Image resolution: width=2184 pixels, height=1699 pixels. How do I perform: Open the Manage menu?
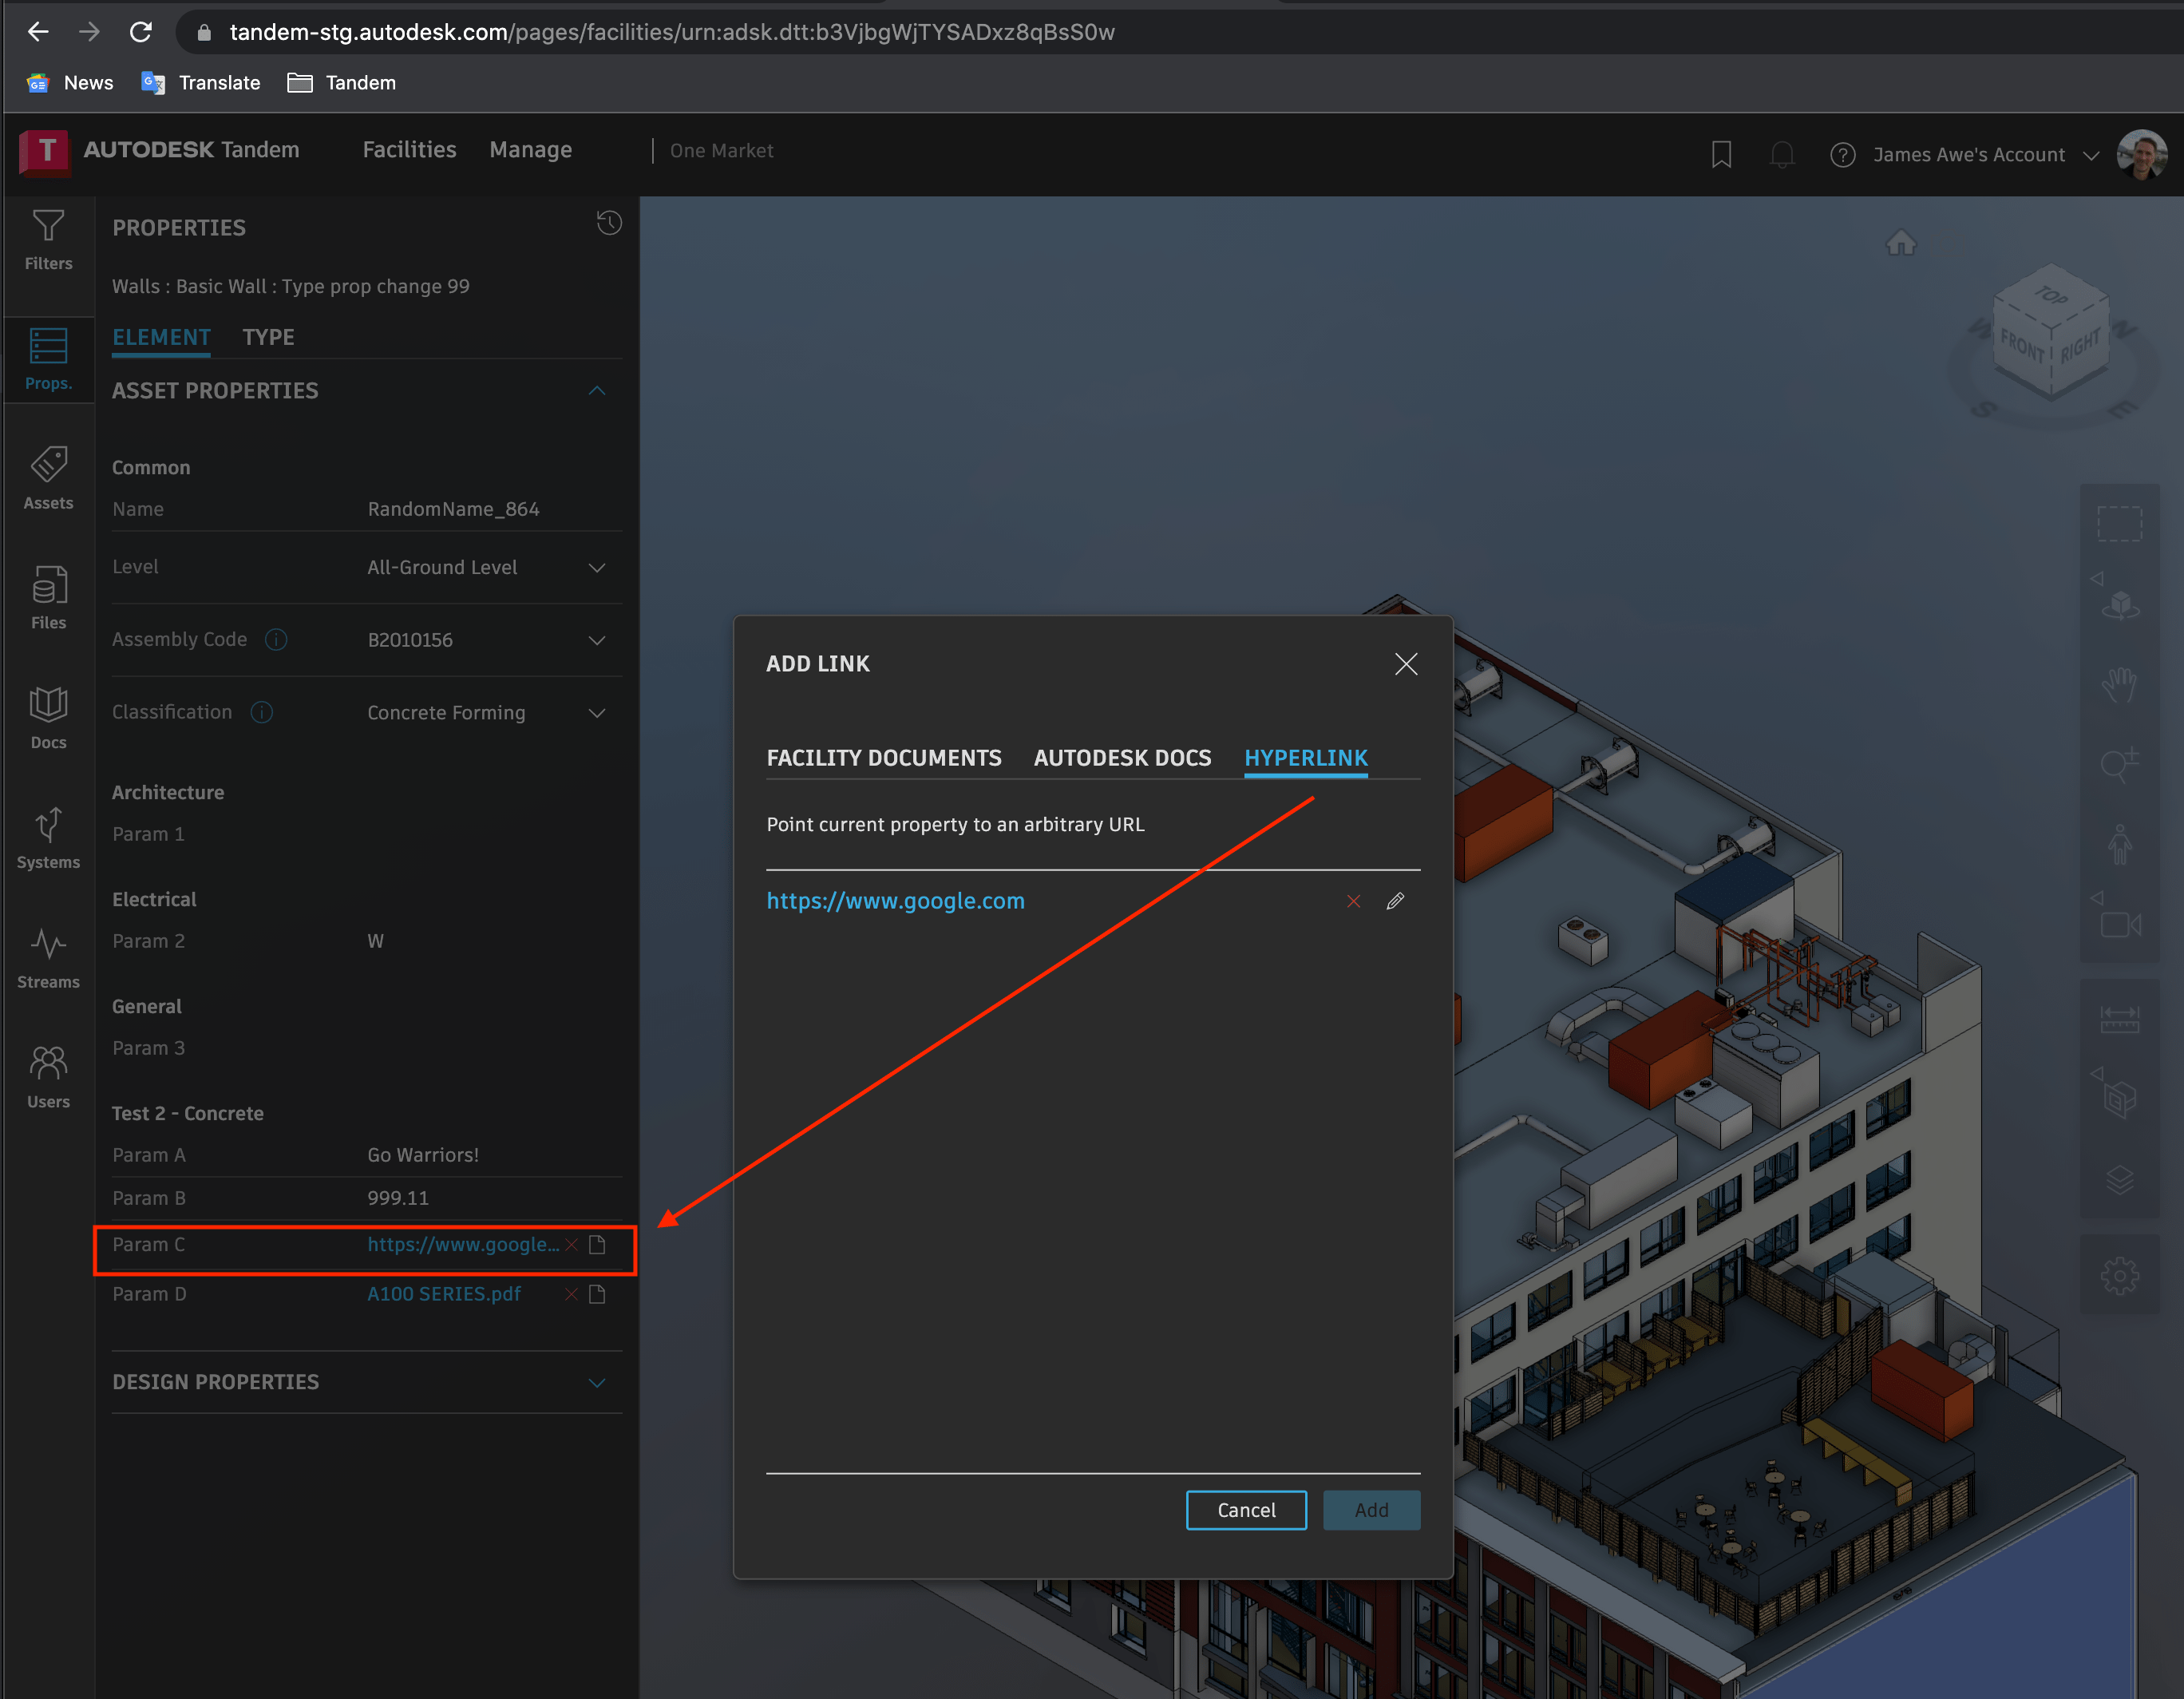pyautogui.click(x=530, y=150)
